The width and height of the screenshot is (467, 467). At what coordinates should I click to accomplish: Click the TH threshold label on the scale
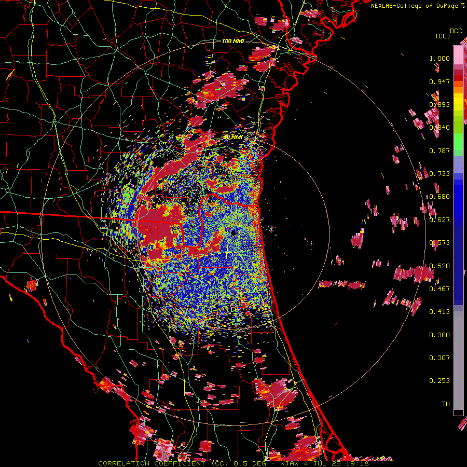coord(446,404)
